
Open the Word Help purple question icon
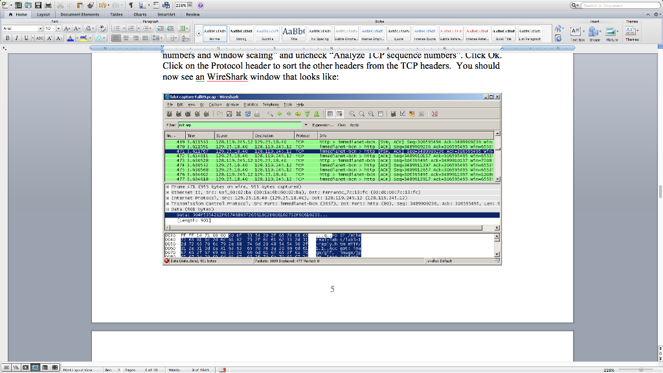(x=201, y=5)
